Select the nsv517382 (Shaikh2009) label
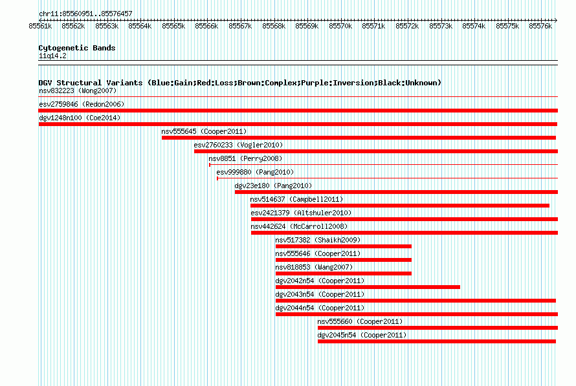The width and height of the screenshot is (576, 386). pyautogui.click(x=318, y=240)
